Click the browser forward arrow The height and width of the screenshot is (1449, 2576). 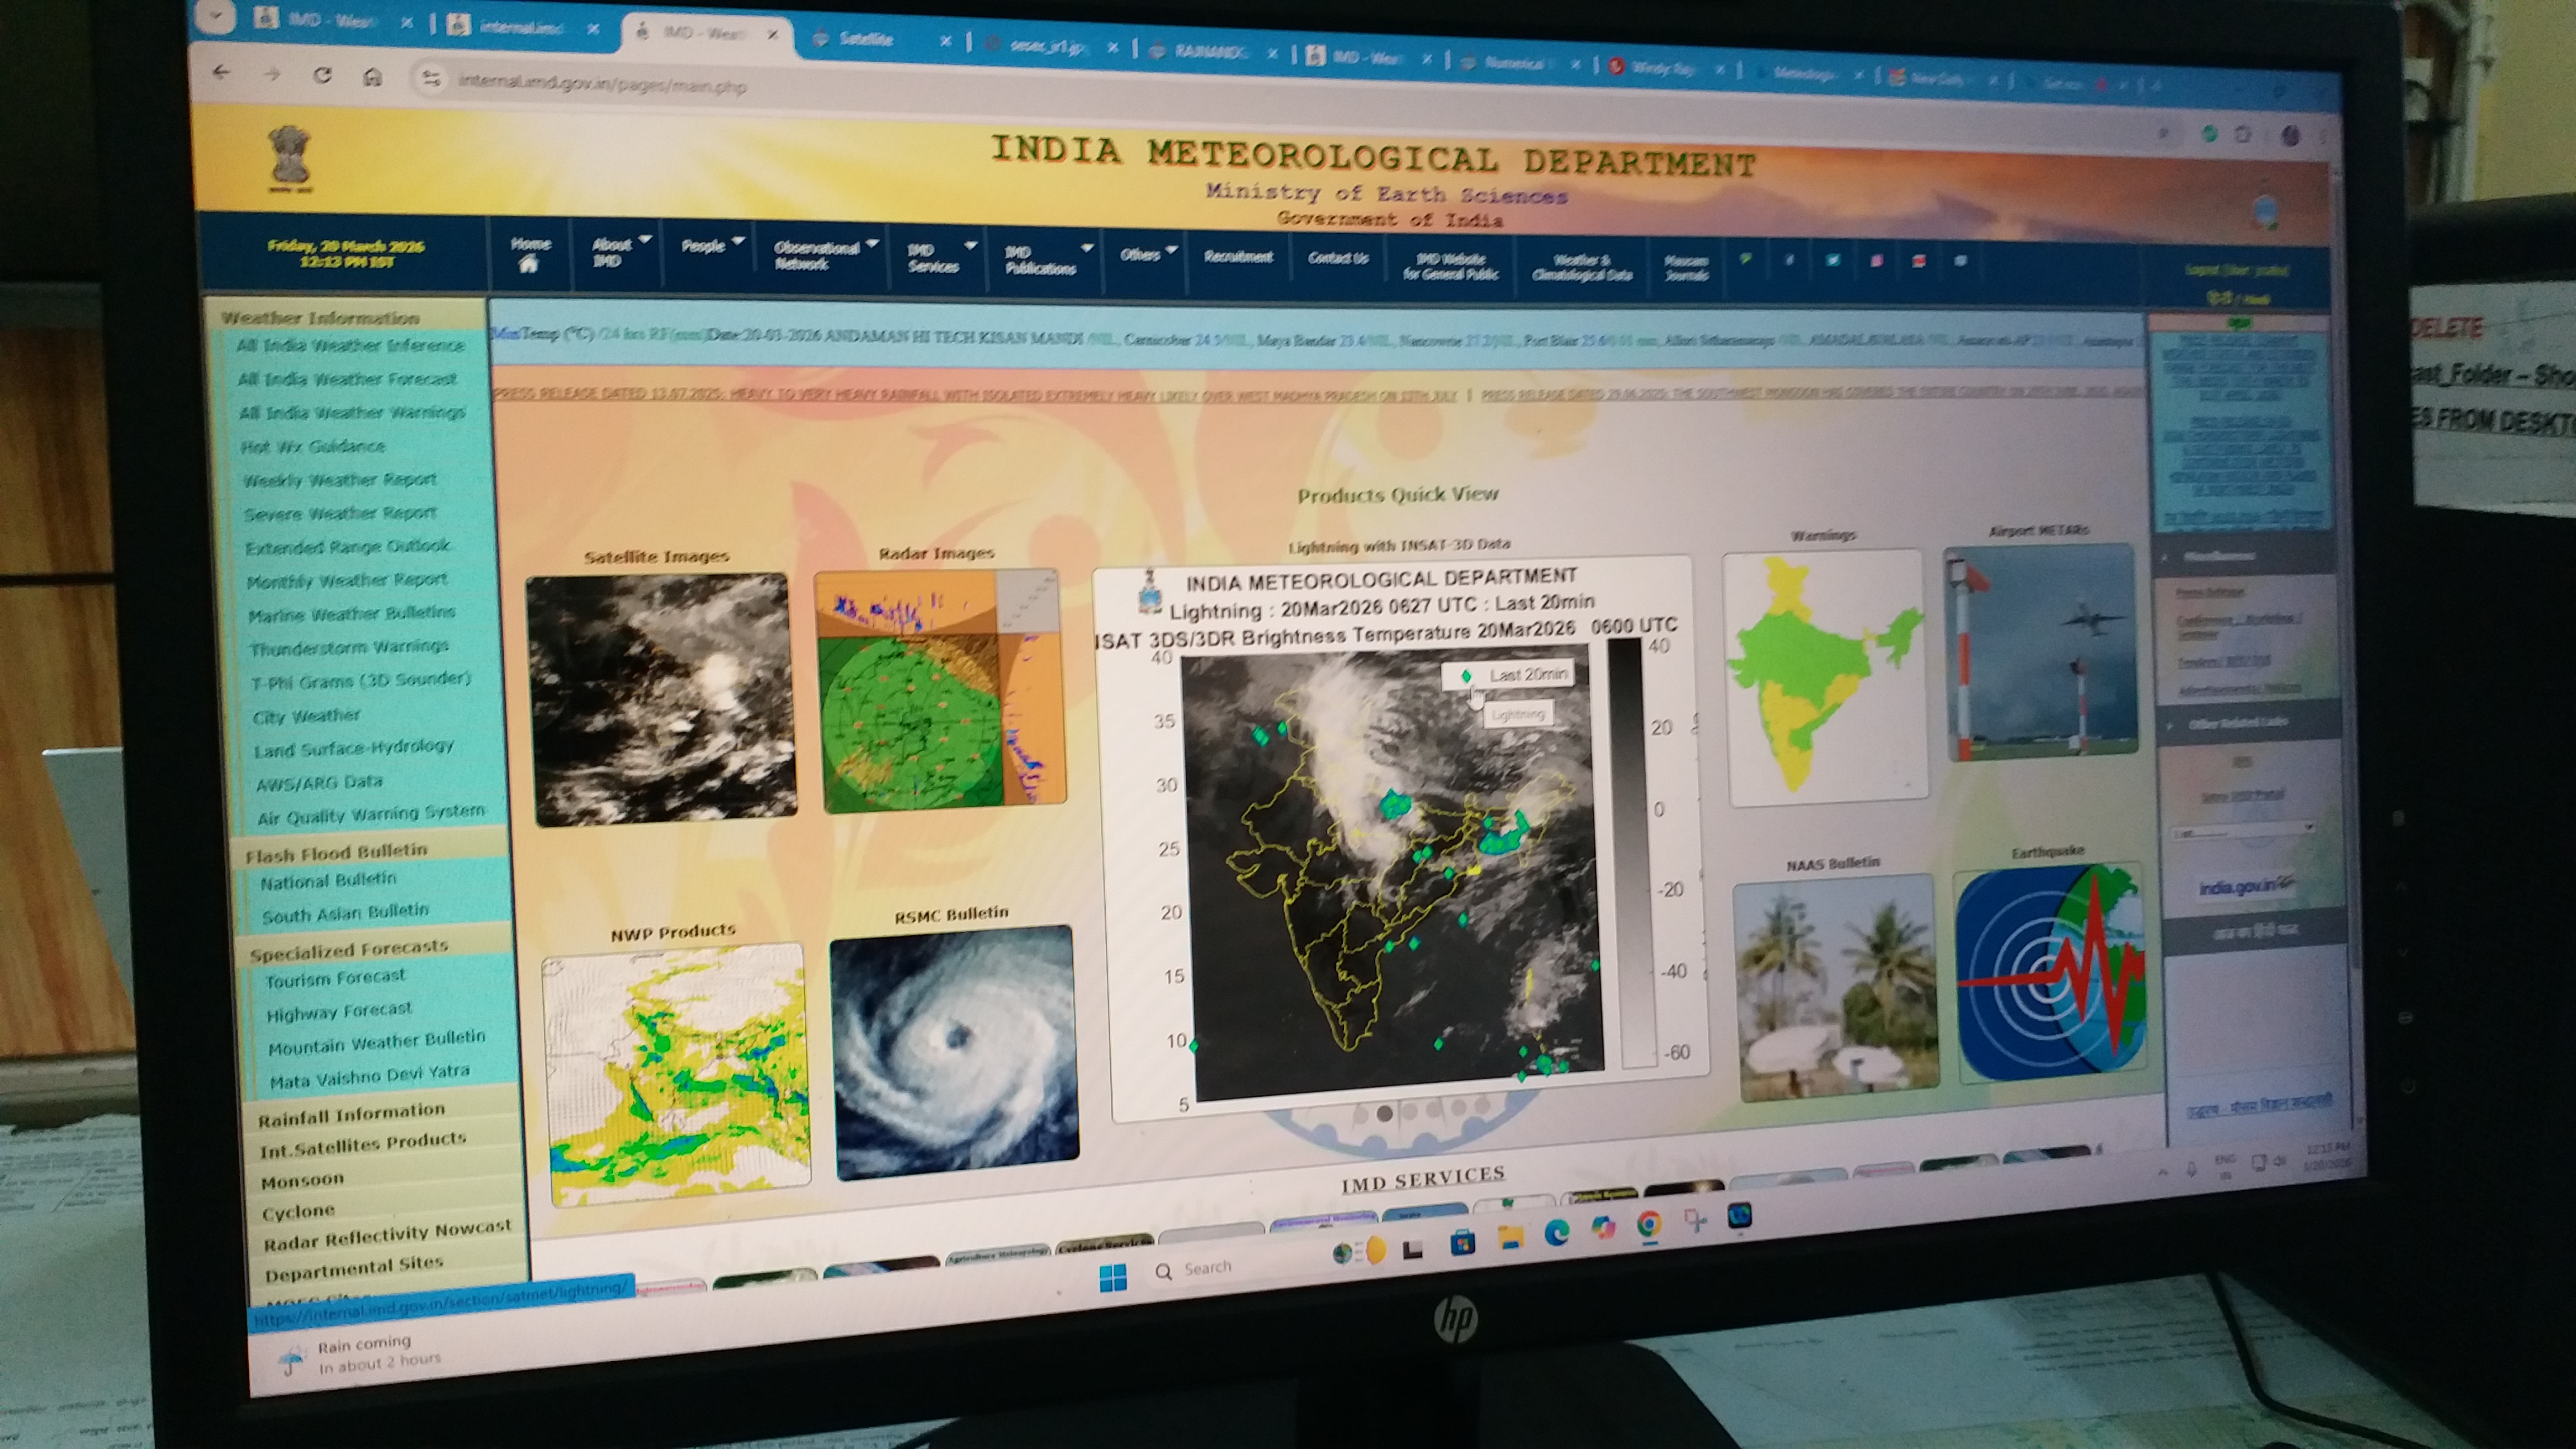click(x=272, y=74)
